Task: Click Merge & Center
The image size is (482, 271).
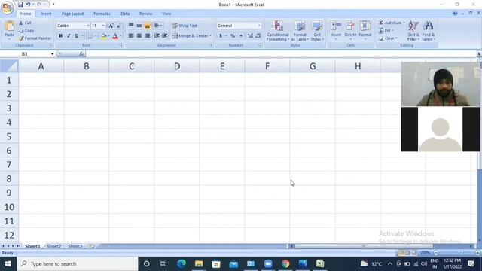Action: (x=190, y=35)
